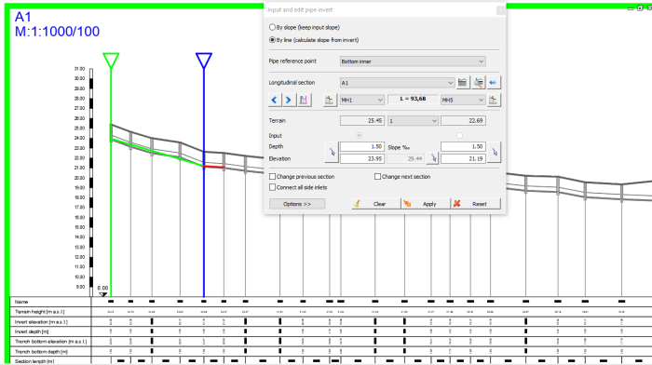Go to previous pipe section arrow
The height and width of the screenshot is (365, 652).
point(274,100)
